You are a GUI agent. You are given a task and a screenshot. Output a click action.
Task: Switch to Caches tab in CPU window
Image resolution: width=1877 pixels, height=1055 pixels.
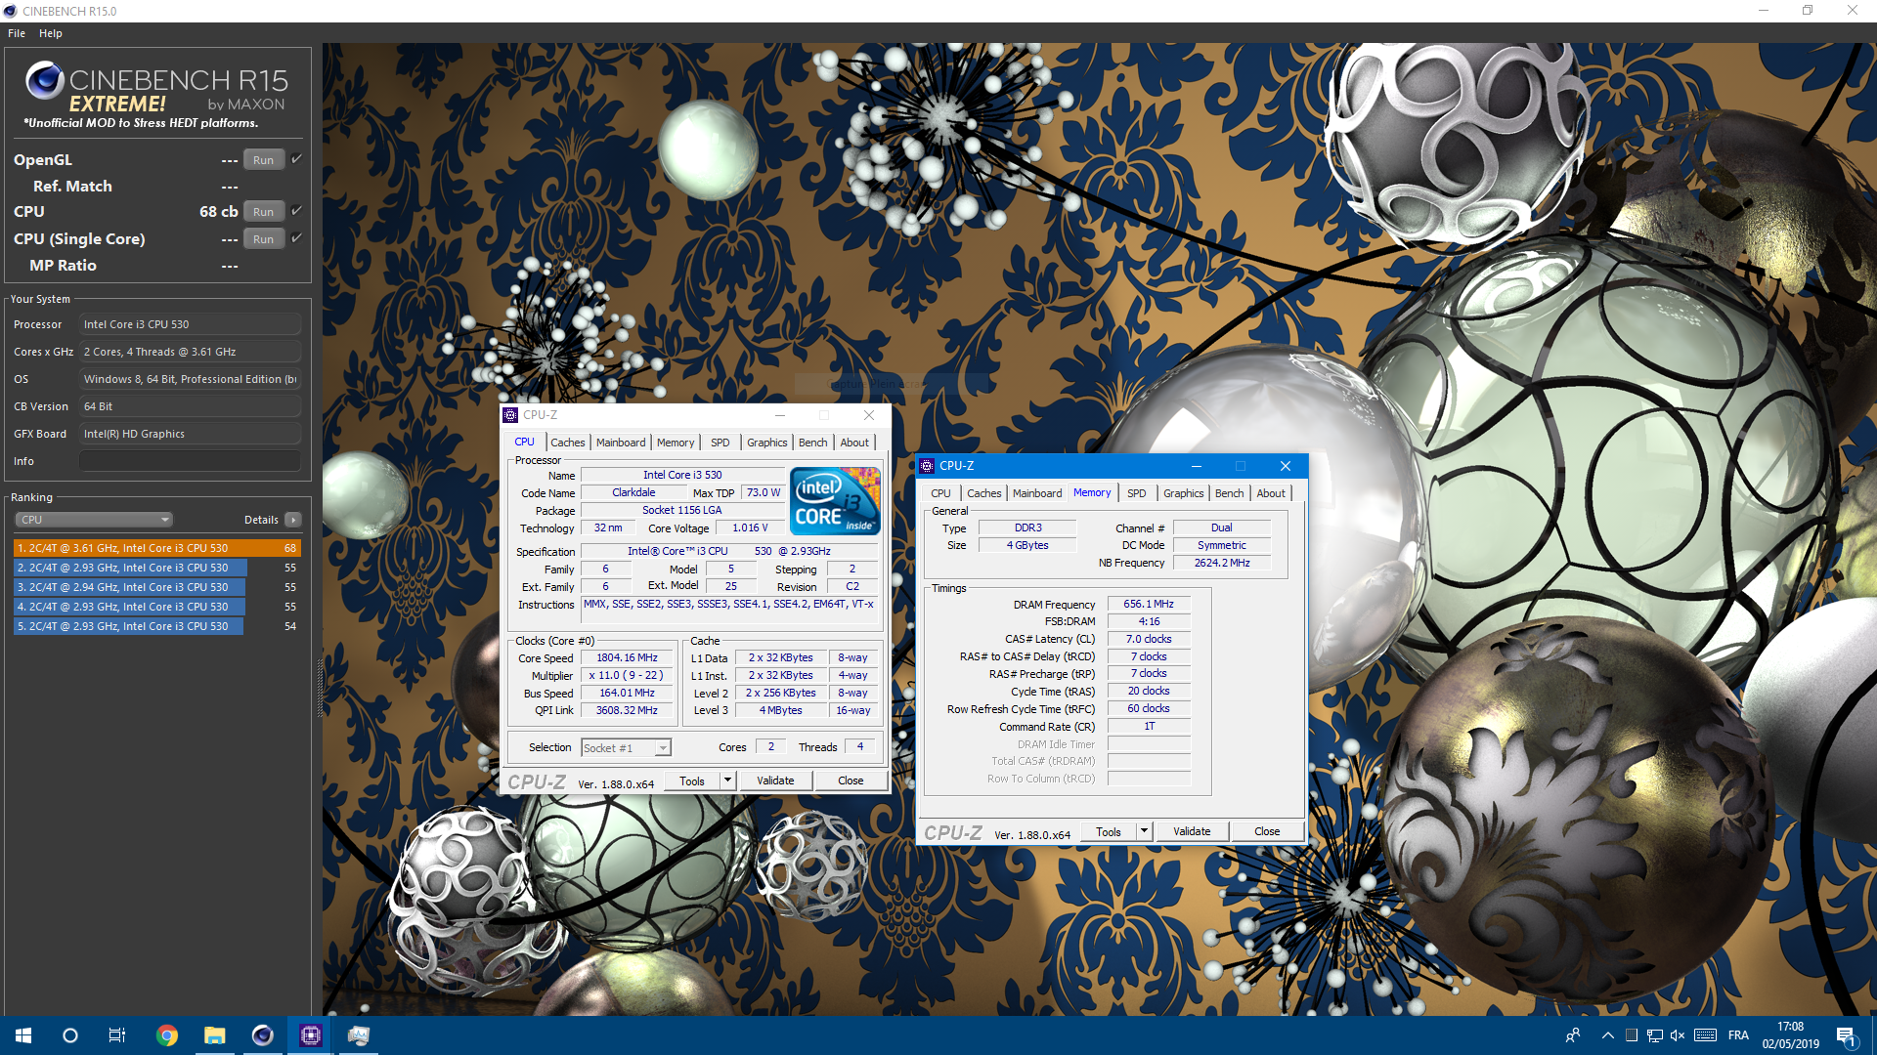point(567,443)
